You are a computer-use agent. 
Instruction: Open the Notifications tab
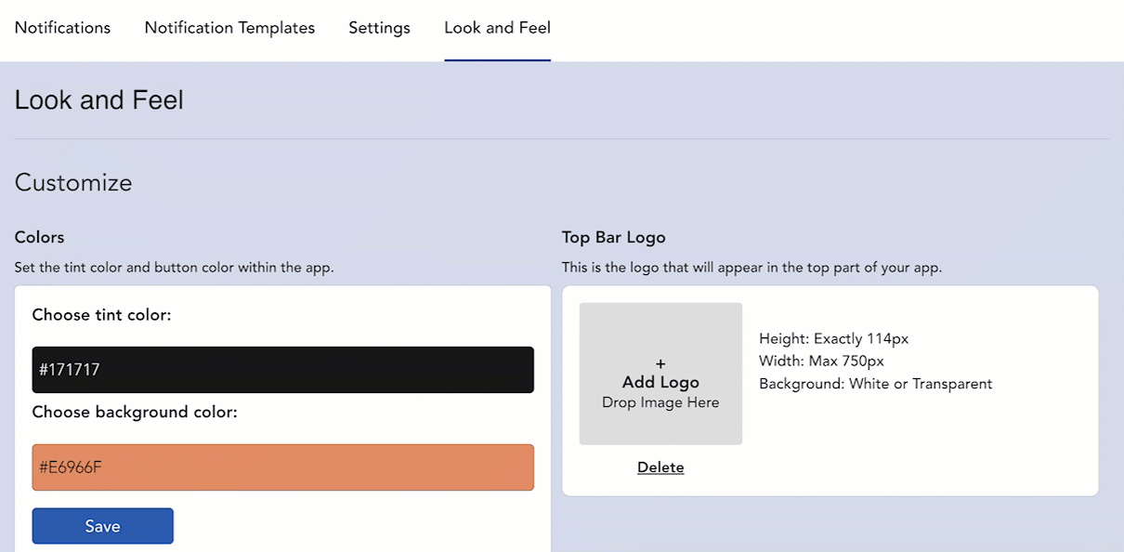[x=62, y=28]
